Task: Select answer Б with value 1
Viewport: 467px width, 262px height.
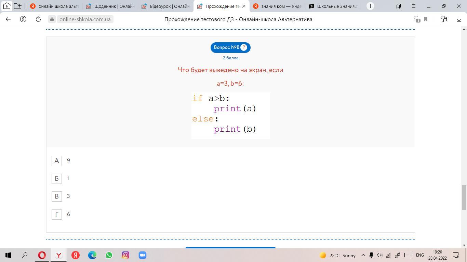Action: [57, 178]
